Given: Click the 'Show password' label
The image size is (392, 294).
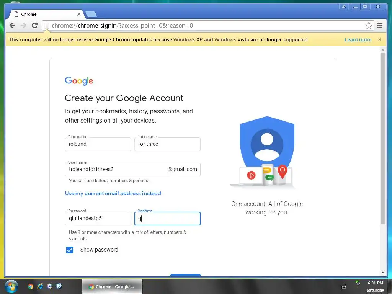Looking at the screenshot, I should pyautogui.click(x=99, y=250).
